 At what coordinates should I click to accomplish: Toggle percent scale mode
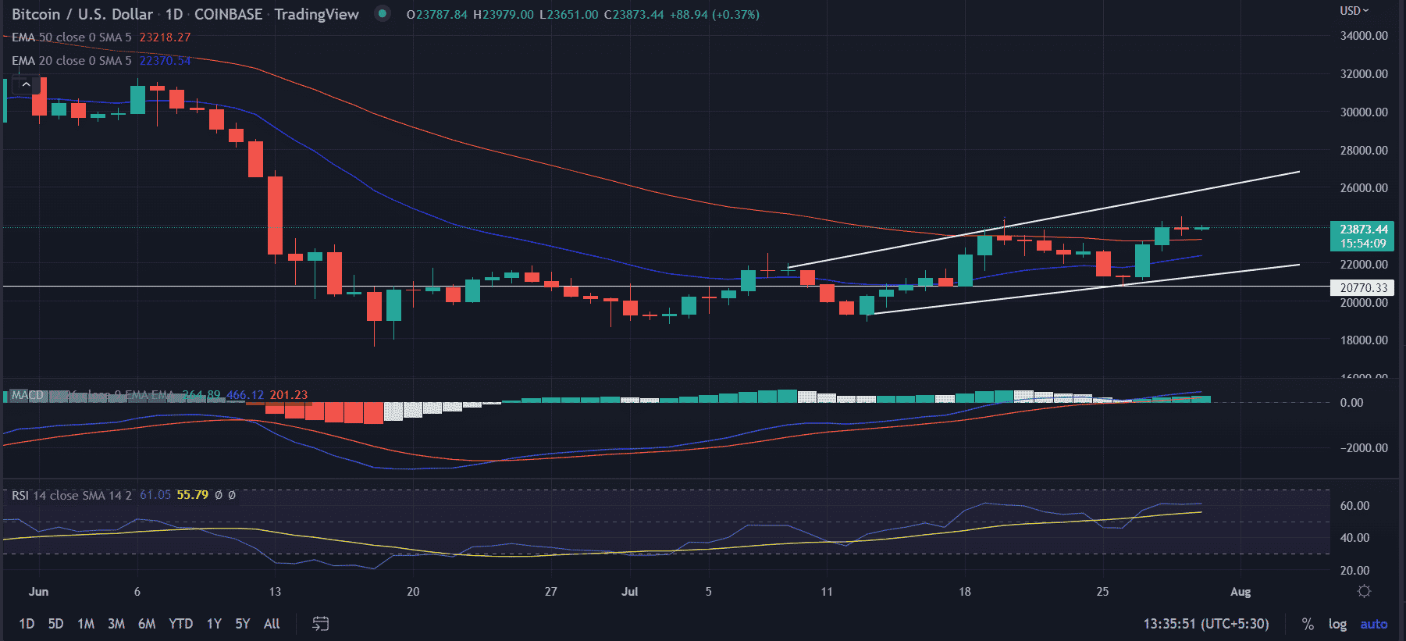(x=1307, y=624)
